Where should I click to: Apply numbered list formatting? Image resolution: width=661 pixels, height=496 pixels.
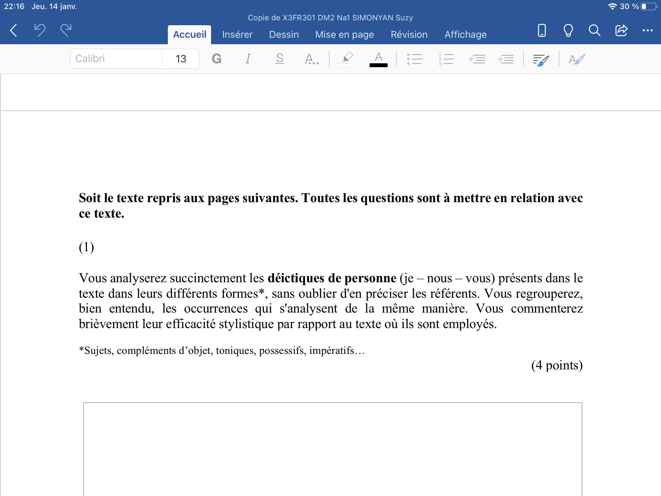tap(446, 59)
